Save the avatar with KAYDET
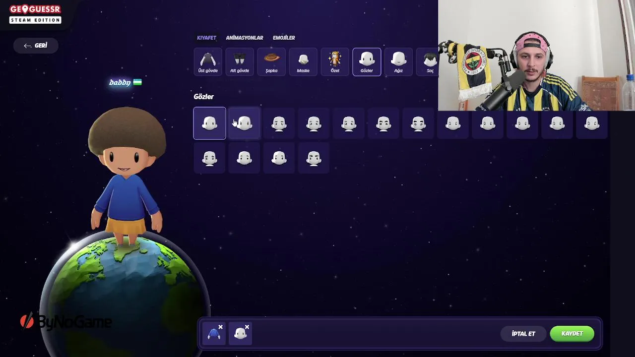 (572, 334)
